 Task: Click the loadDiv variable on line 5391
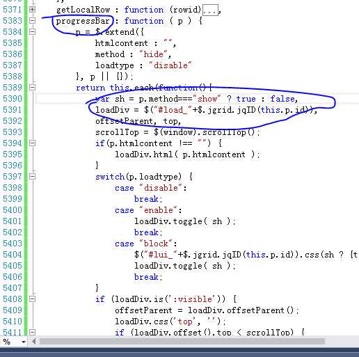tap(112, 110)
